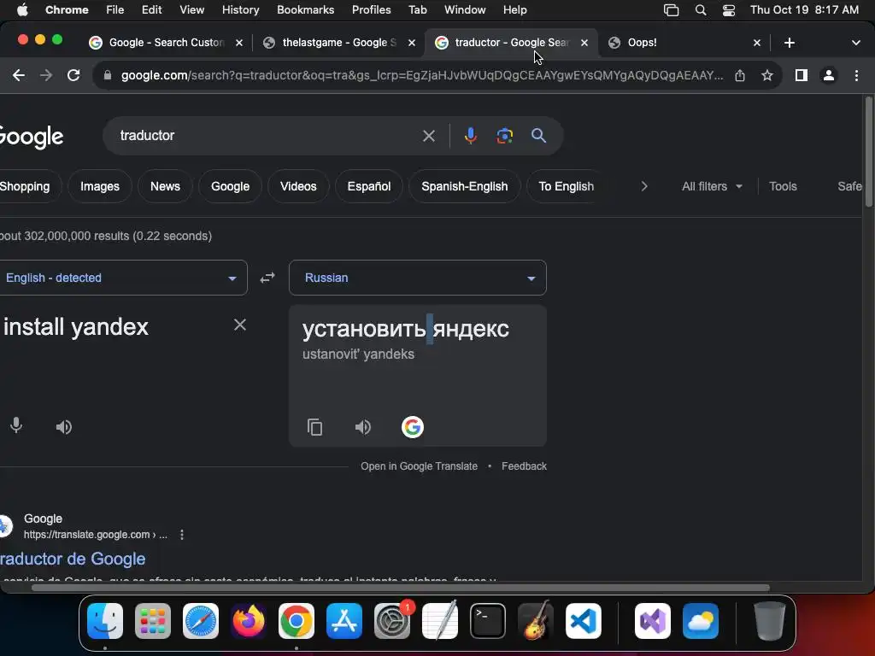
Task: Open more options for the translate.google.com result
Action: (x=182, y=535)
